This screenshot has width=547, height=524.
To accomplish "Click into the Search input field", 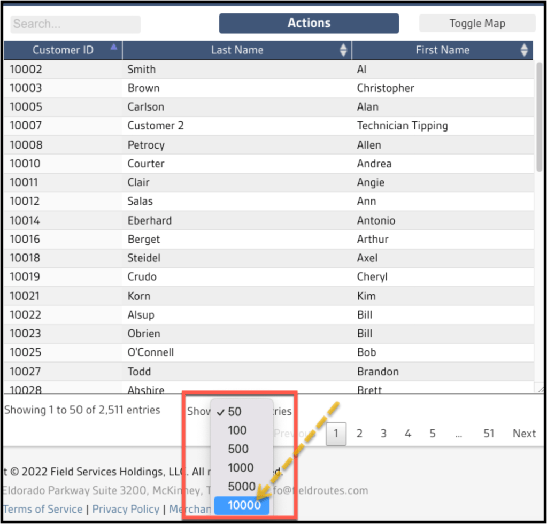I will click(x=75, y=24).
